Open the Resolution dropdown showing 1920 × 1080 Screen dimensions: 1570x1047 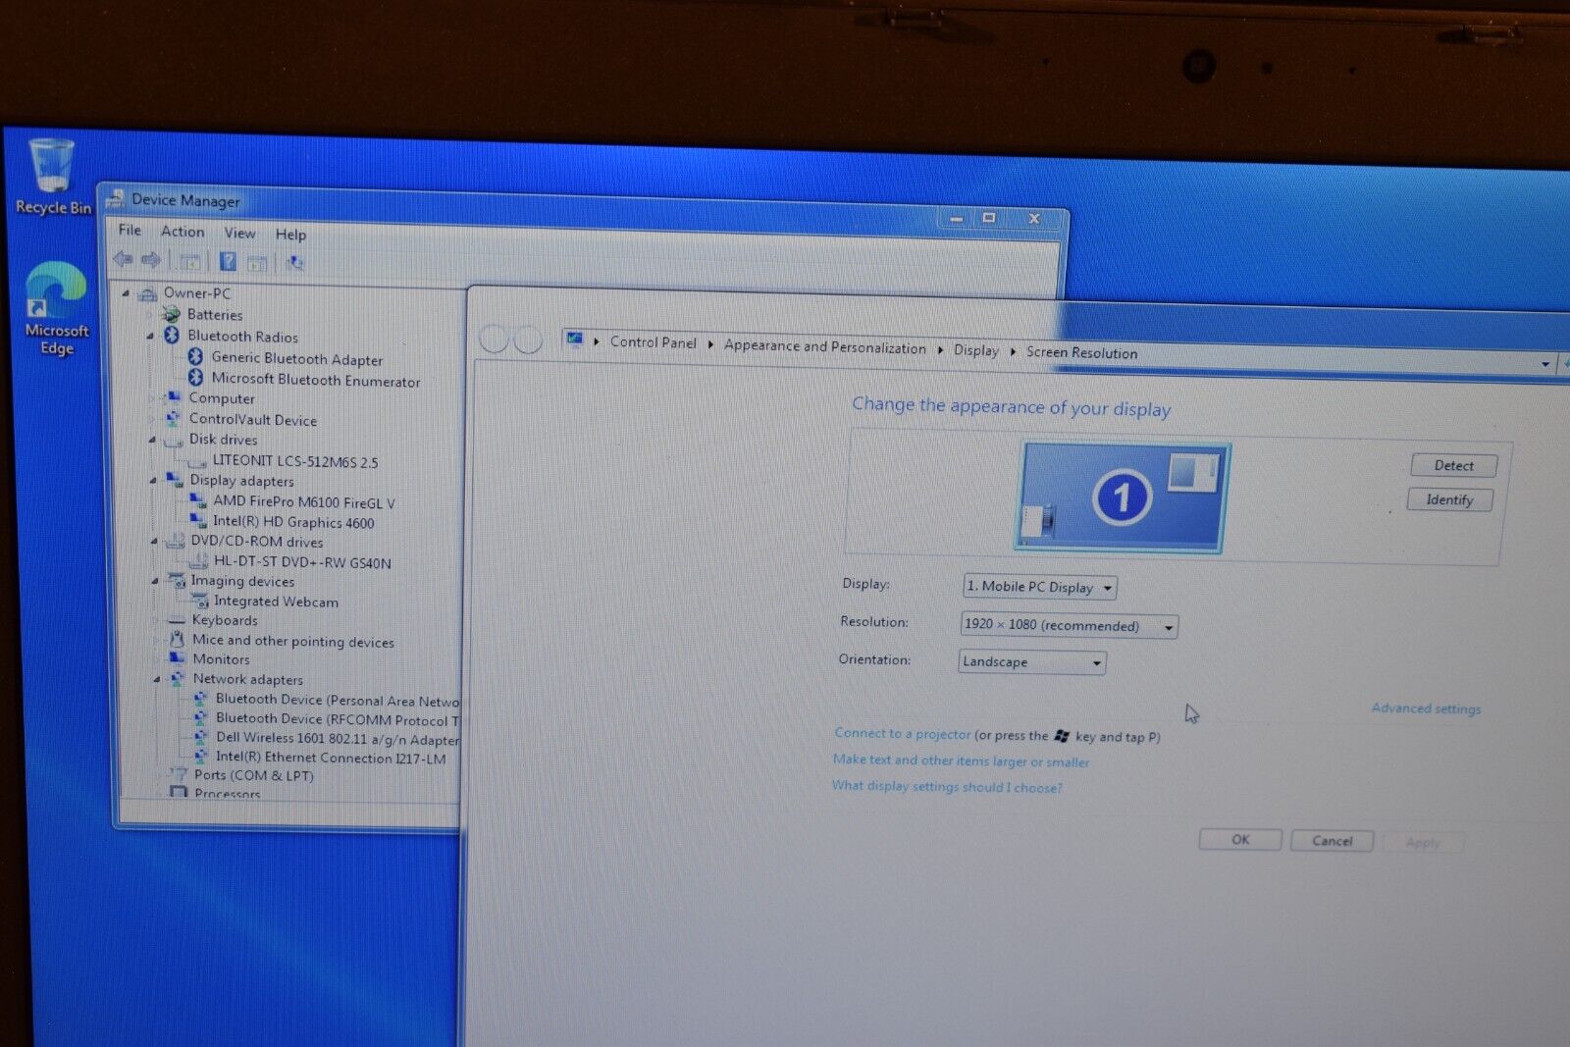pyautogui.click(x=1070, y=625)
